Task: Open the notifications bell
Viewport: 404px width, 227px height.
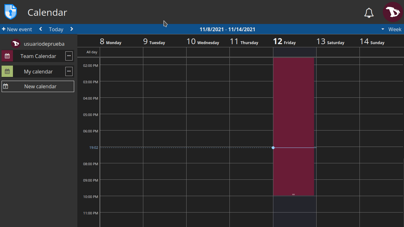Action: [369, 13]
